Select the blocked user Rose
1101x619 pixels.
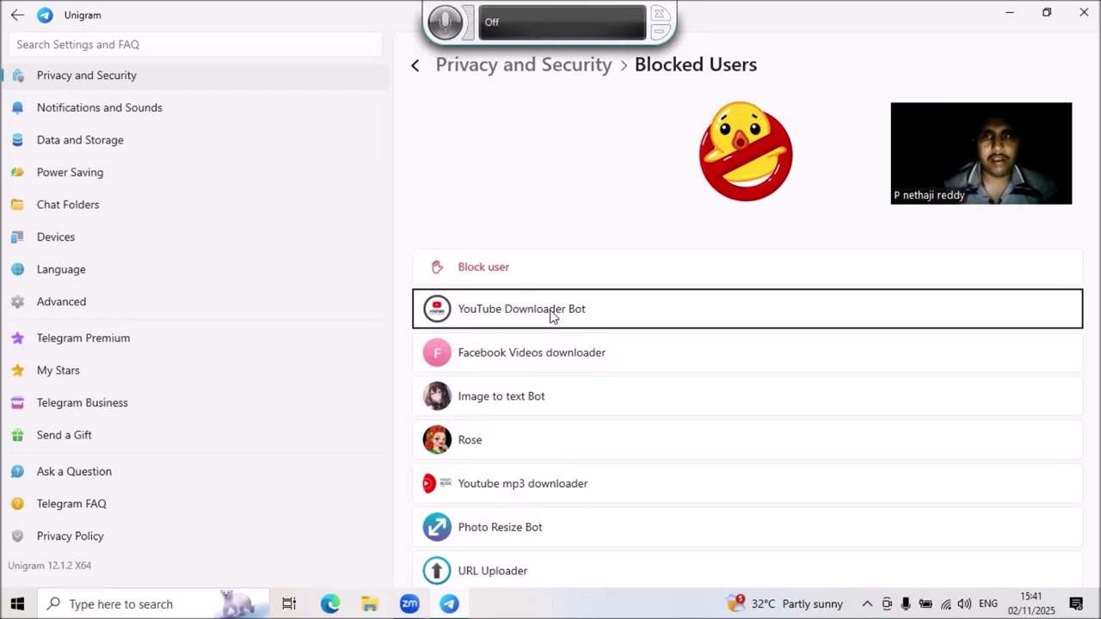pos(747,440)
